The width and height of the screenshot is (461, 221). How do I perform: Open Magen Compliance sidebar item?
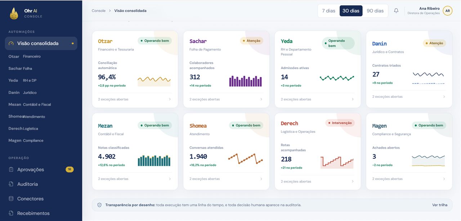point(41,140)
